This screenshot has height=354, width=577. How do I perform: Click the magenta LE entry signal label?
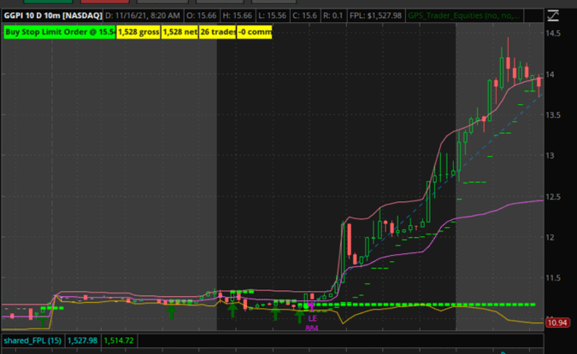click(x=312, y=318)
